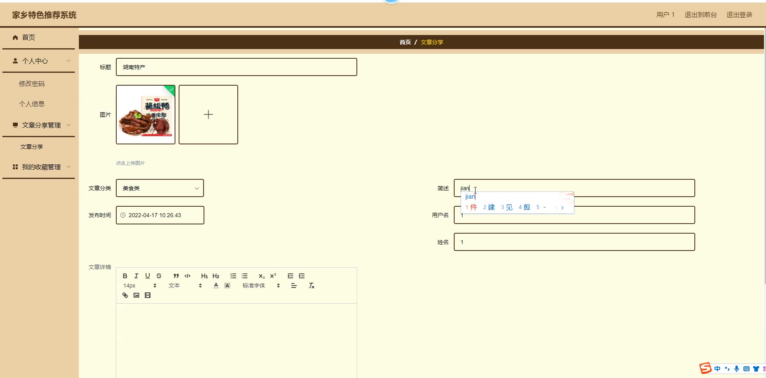This screenshot has width=766, height=378.
Task: Insert a blockquote using the quote icon
Action: coord(176,276)
